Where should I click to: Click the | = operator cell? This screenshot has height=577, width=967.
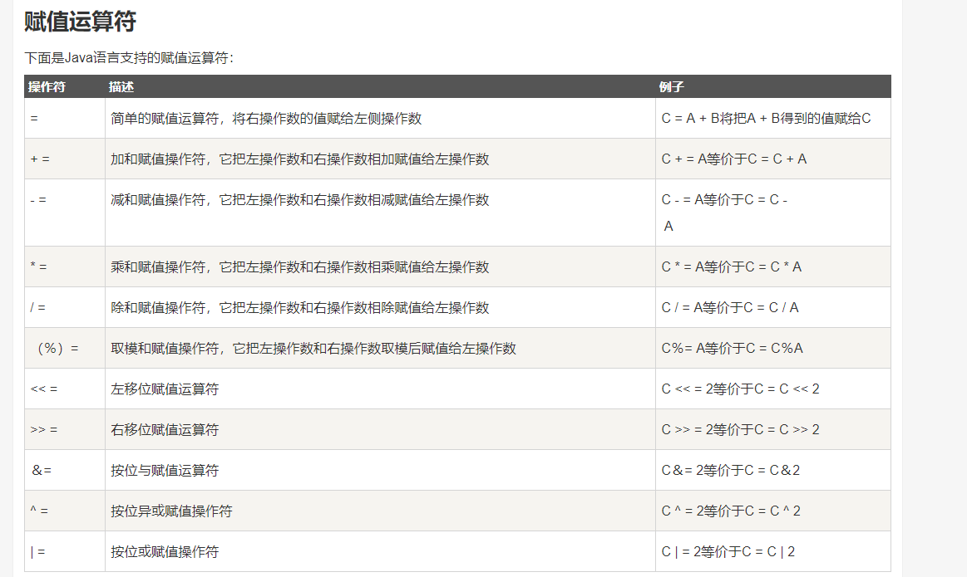point(37,552)
